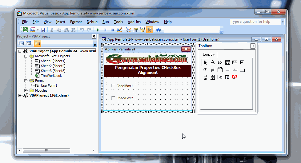The image size is (301, 163).
Task: Select the CheckBox control tool in Toolbox
Action: 242,62
